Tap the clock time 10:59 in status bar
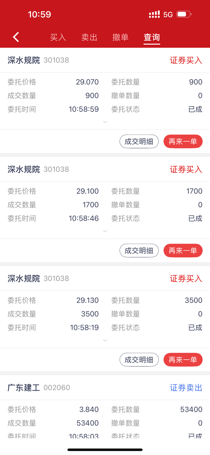Screen dimensions: 210x455 39,14
